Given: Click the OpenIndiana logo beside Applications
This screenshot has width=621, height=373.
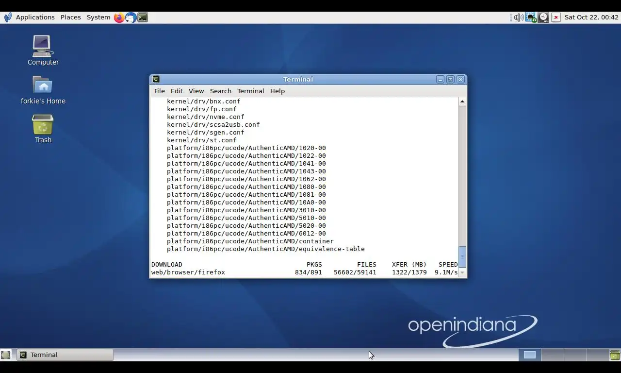Looking at the screenshot, I should click(8, 17).
